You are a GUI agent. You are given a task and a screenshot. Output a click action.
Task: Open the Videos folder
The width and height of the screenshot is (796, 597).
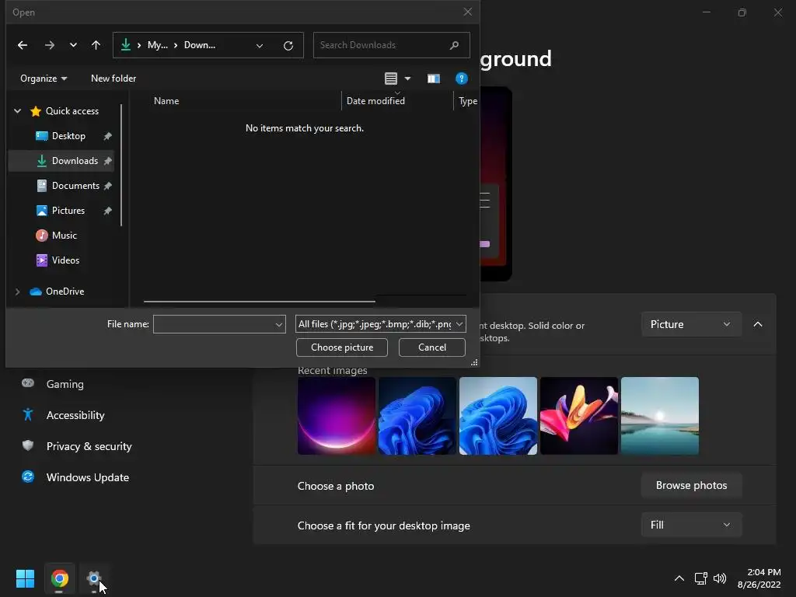click(65, 260)
